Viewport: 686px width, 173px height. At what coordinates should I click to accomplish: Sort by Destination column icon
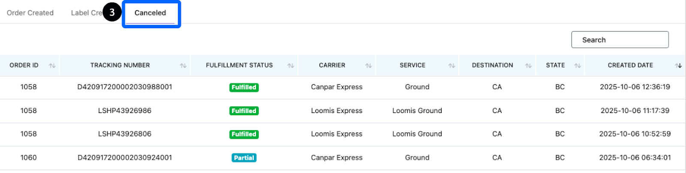(528, 66)
